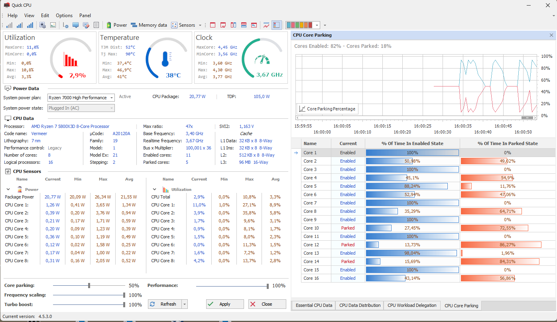The image size is (557, 322).
Task: Open the color scheme dropdown arrow
Action: click(x=317, y=25)
